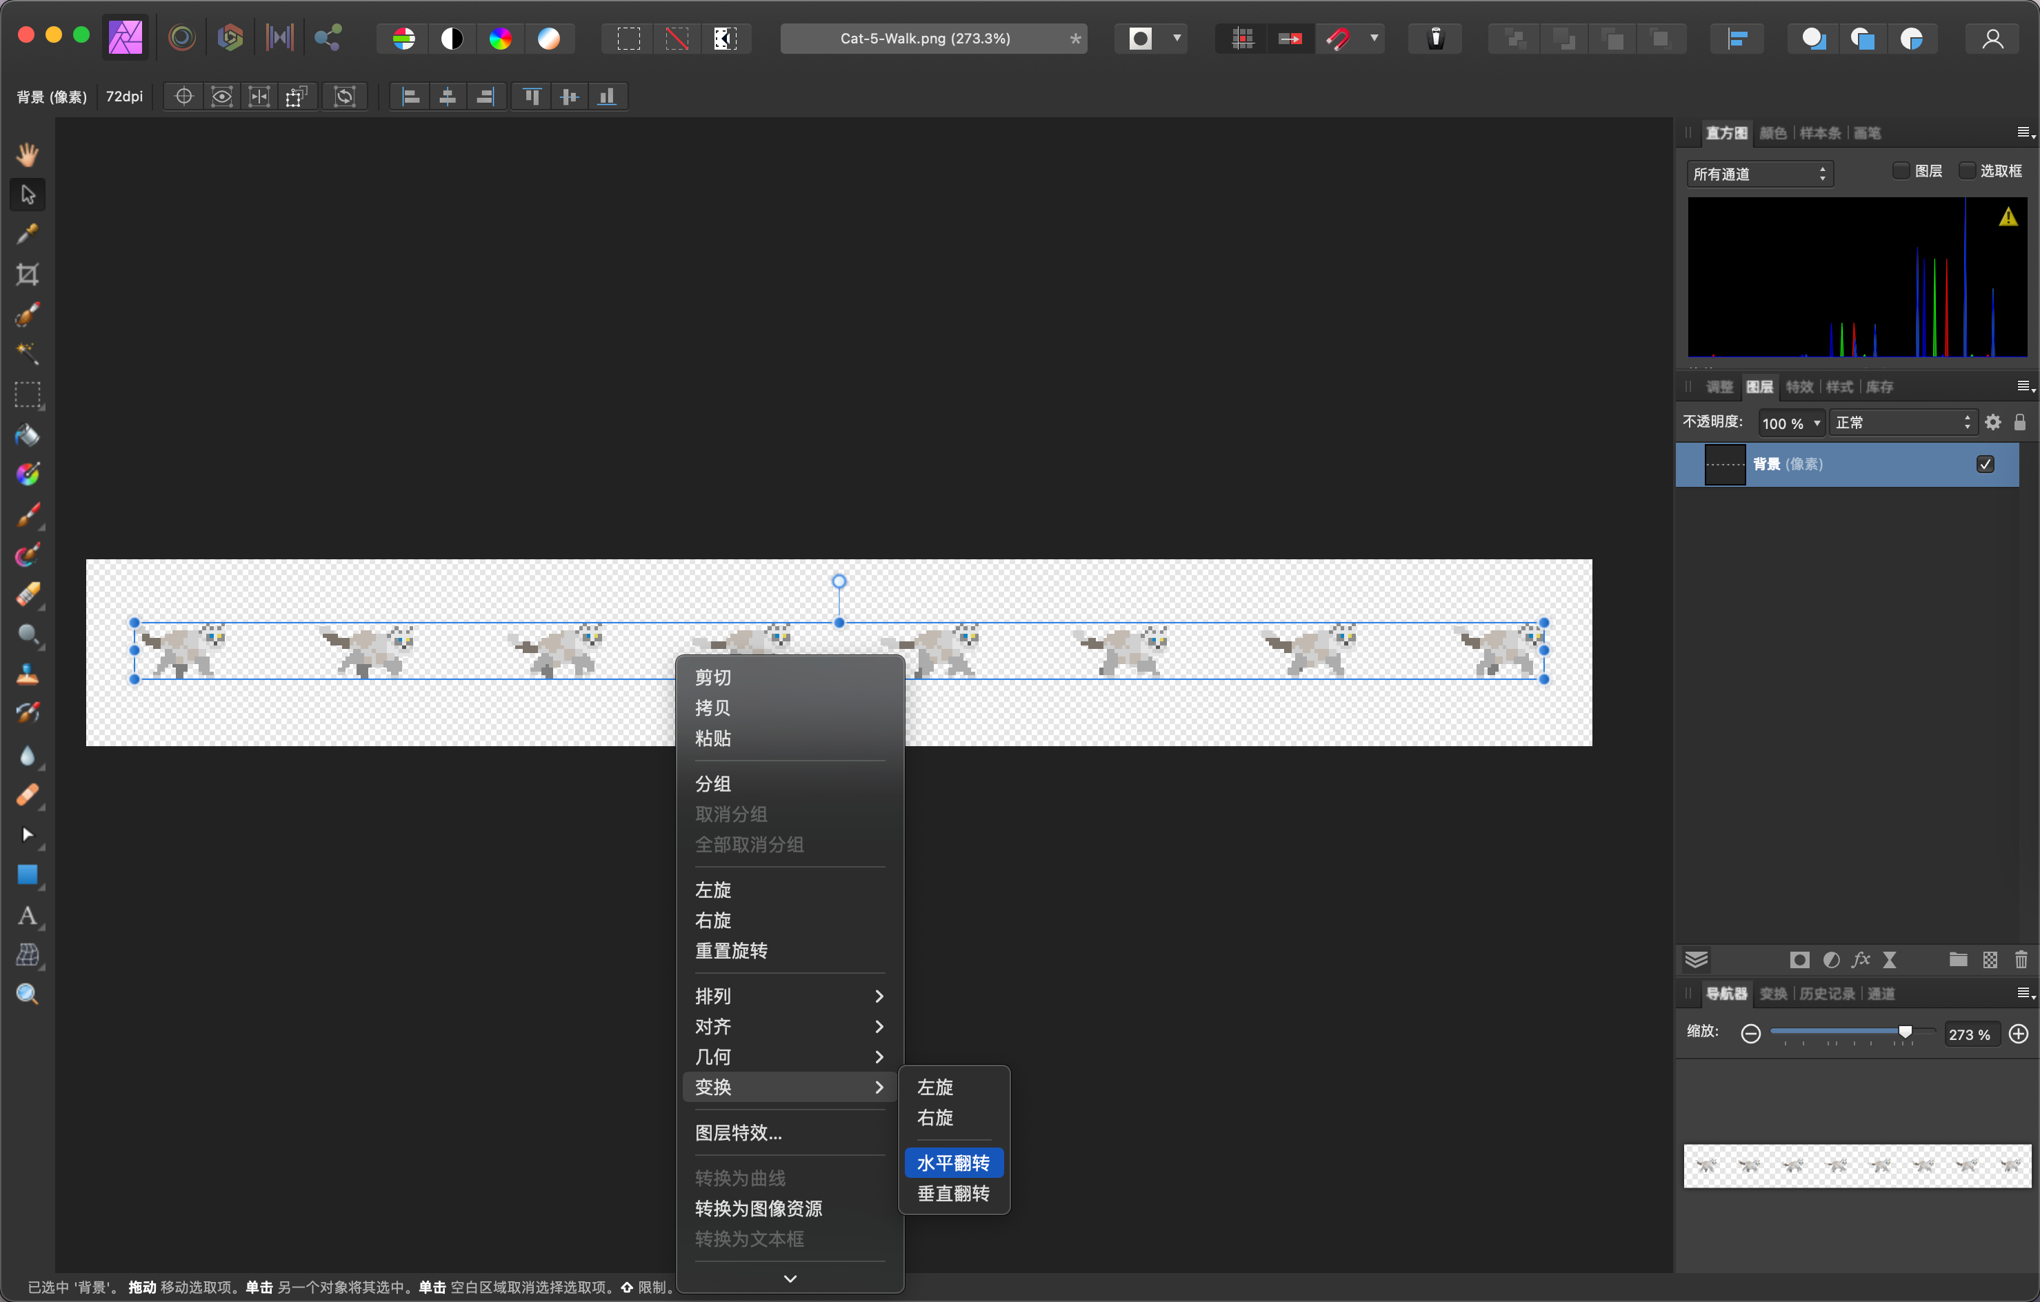The height and width of the screenshot is (1302, 2040).
Task: Select the Rectangle shape tool
Action: (27, 875)
